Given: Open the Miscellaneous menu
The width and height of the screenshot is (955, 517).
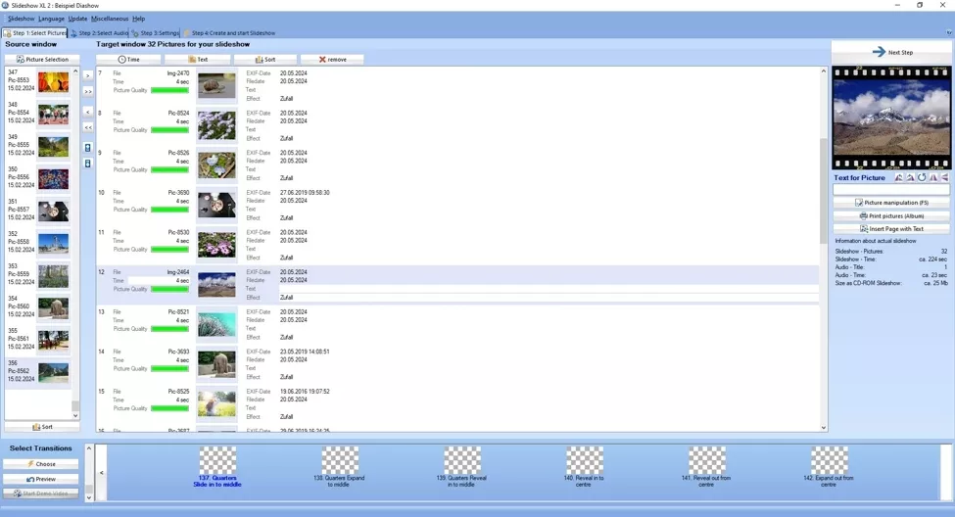Looking at the screenshot, I should coord(110,19).
